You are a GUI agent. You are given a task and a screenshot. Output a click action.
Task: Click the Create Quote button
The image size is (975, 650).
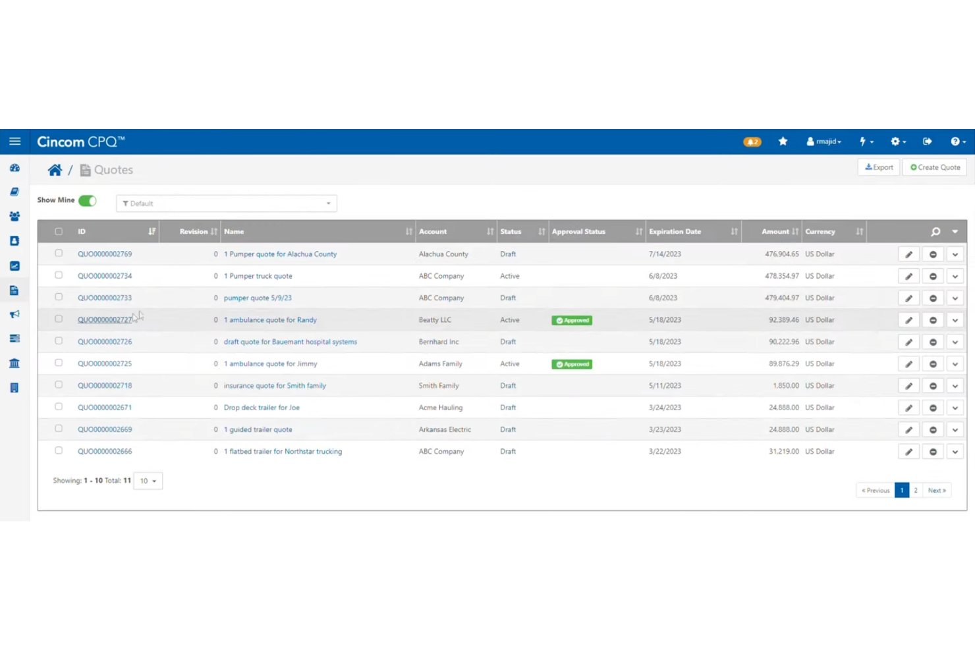click(x=934, y=167)
